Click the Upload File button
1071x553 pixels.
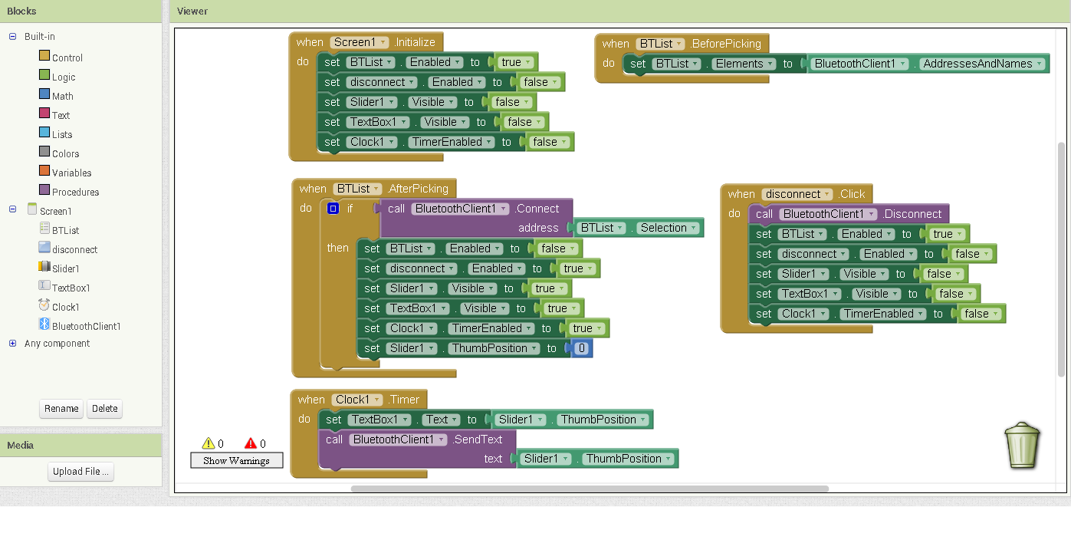coord(80,472)
